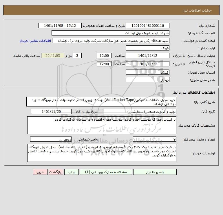The width and height of the screenshot is (223, 215).
Task: Click the goods specifications text area
Action: (x=102, y=125)
